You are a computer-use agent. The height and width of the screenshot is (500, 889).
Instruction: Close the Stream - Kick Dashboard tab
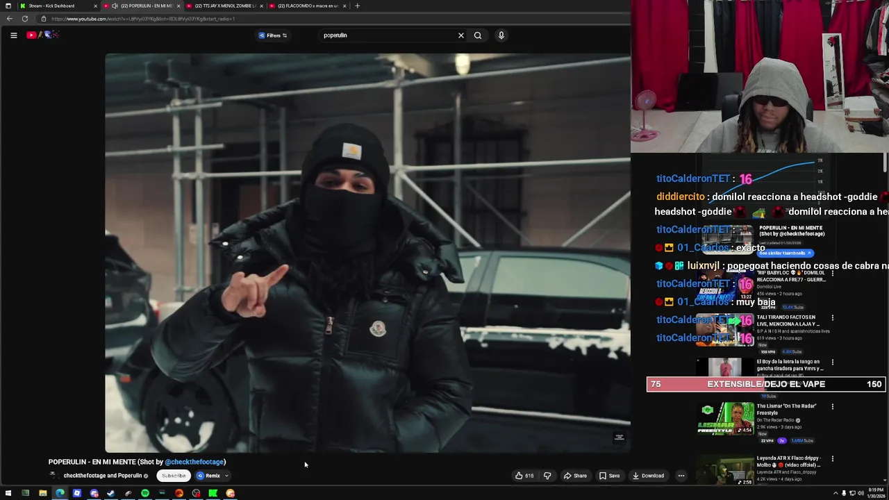pos(95,6)
